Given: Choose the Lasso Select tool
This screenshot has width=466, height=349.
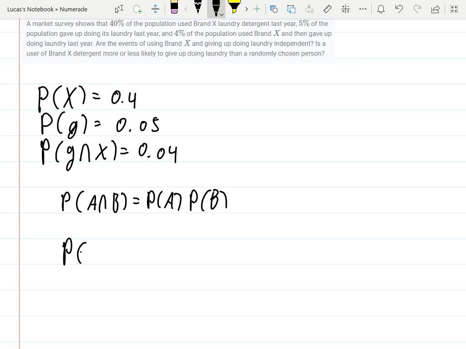Looking at the screenshot, I should point(137,9).
